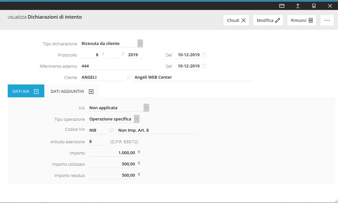Click the search magnifier beside Cliente ANGELI

129,77
